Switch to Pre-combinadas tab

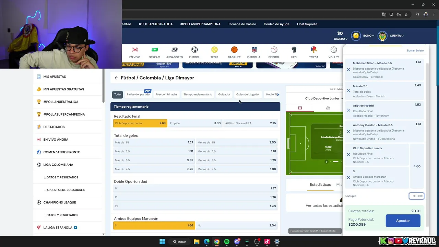[x=167, y=95]
